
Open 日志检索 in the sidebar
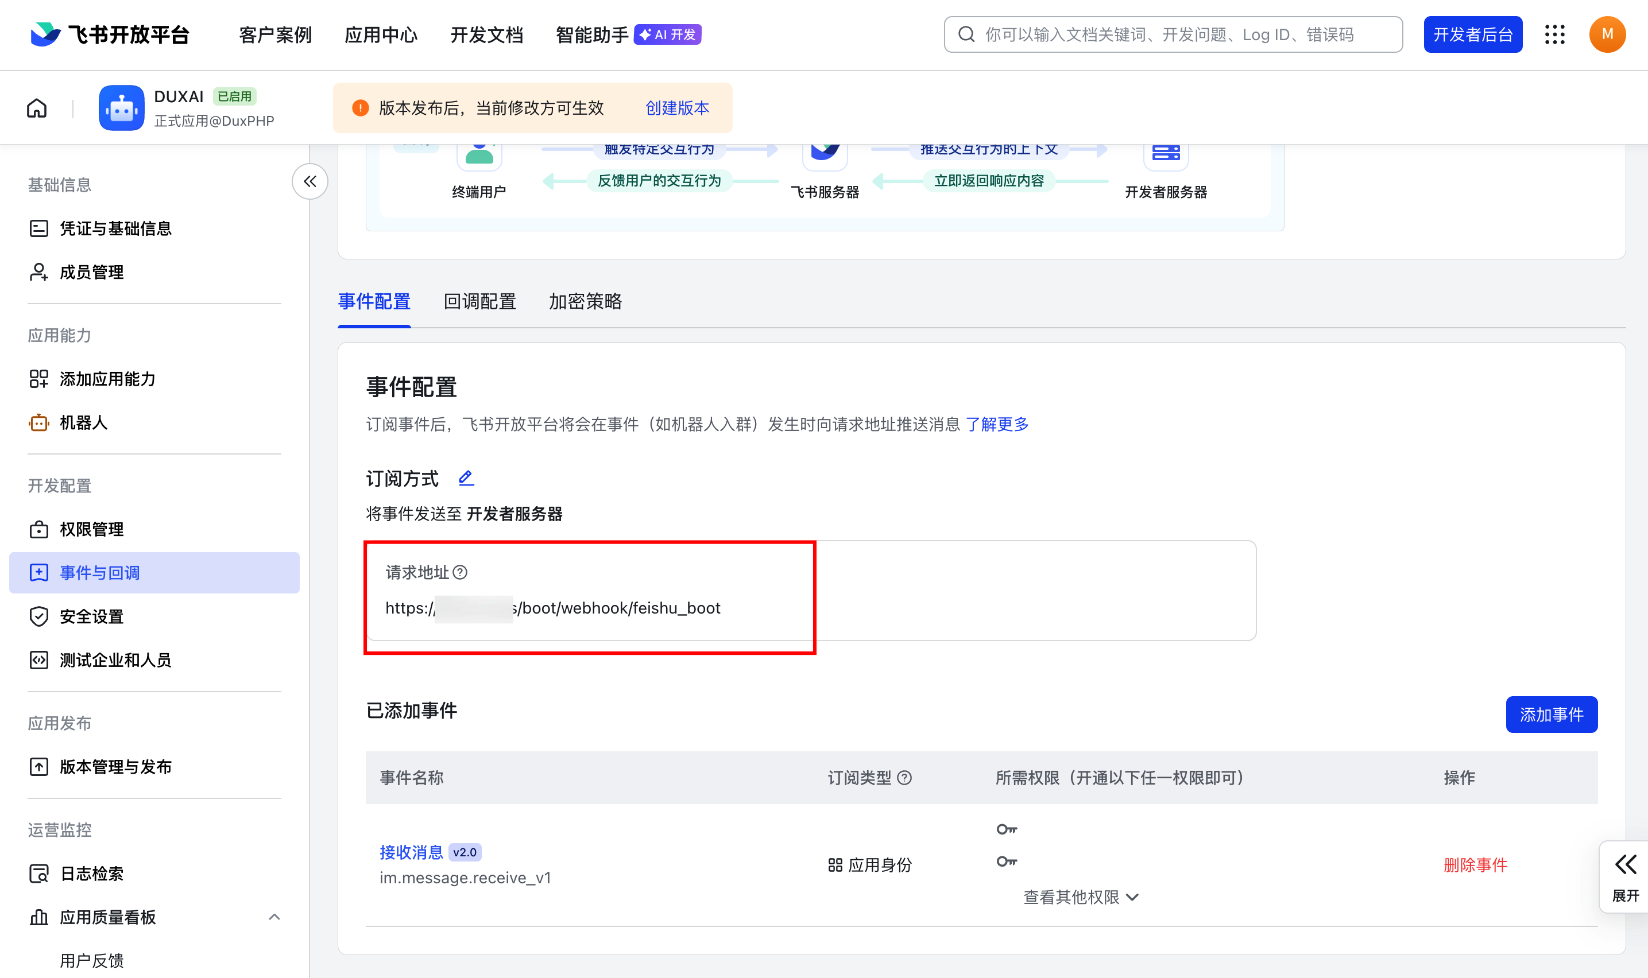pos(92,872)
